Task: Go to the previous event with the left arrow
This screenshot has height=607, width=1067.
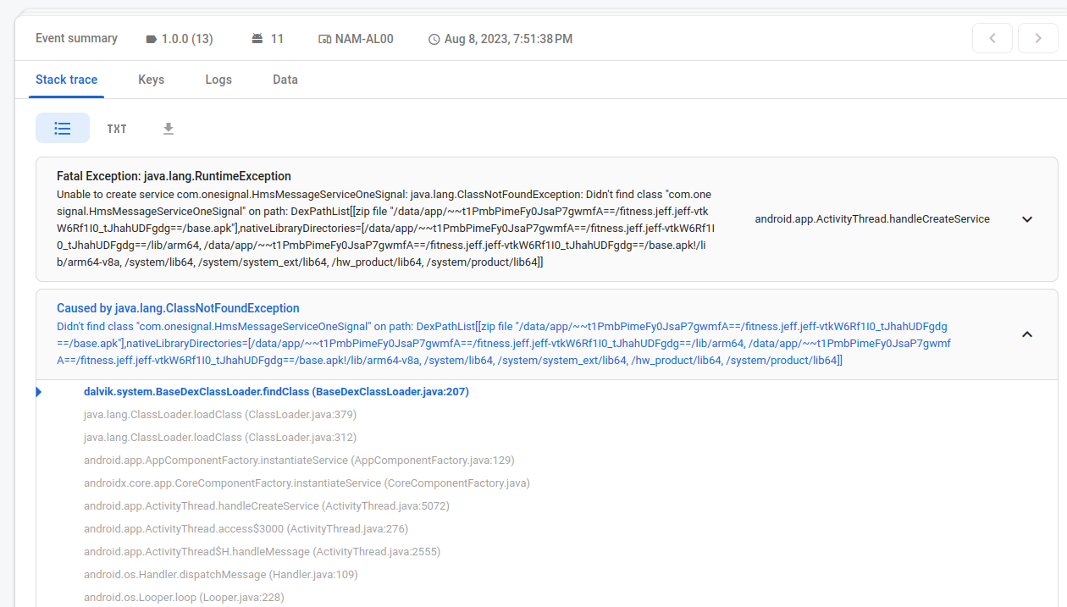Action: (x=992, y=38)
